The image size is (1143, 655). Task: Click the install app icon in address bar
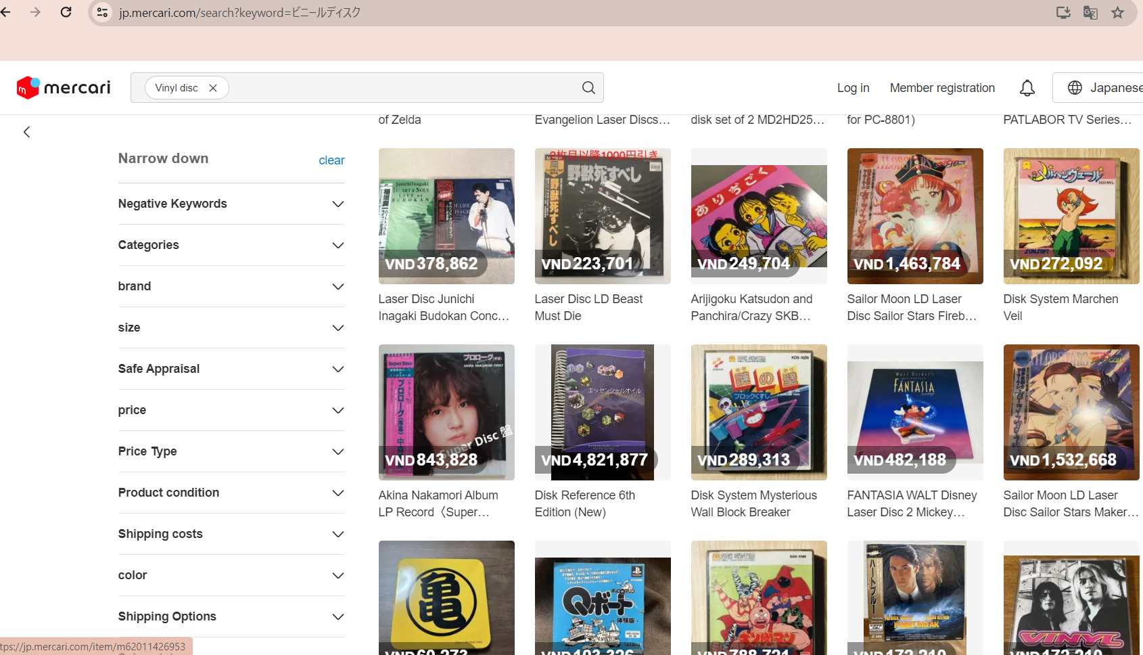click(x=1063, y=12)
